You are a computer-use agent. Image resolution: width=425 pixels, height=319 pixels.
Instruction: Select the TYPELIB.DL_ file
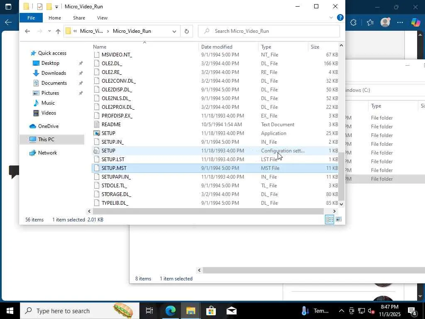point(115,203)
